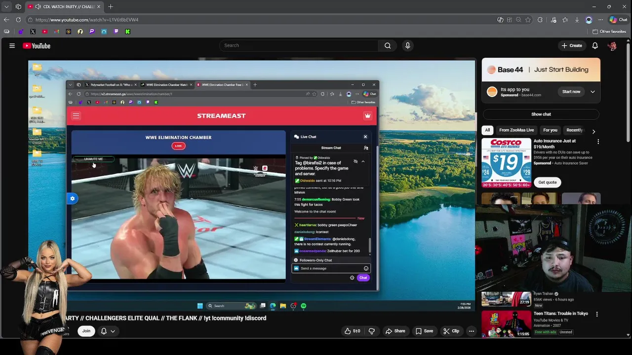Open the Base 44 ad banner
Screen dimensions: 632x355
(541, 70)
